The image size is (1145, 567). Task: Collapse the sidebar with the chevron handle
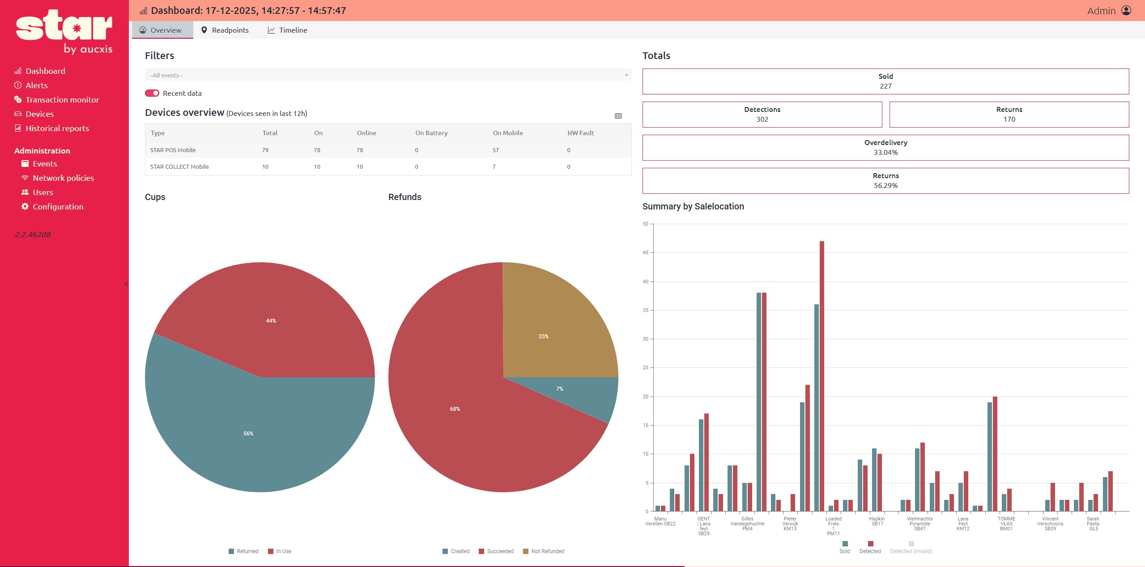pos(126,284)
